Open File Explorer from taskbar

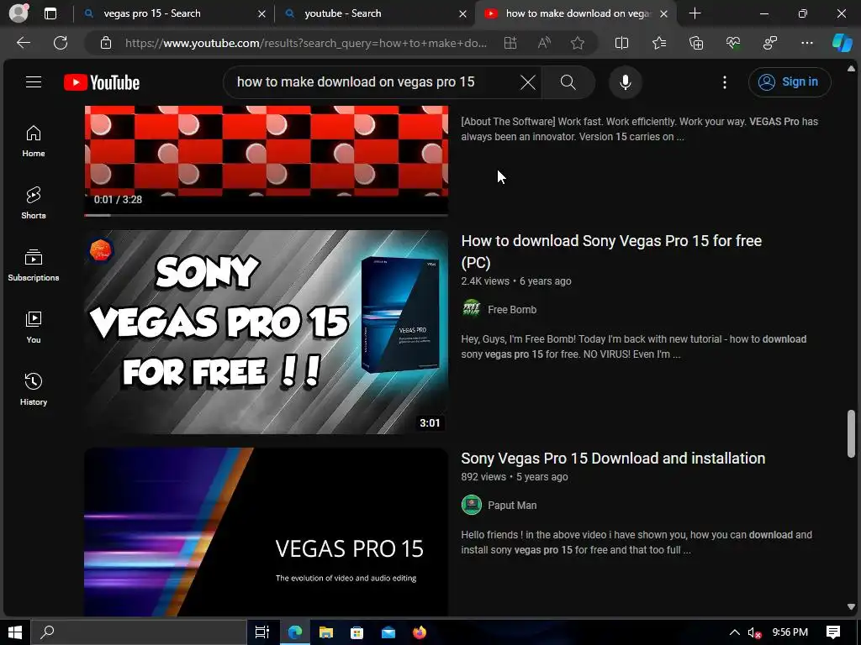pyautogui.click(x=326, y=632)
